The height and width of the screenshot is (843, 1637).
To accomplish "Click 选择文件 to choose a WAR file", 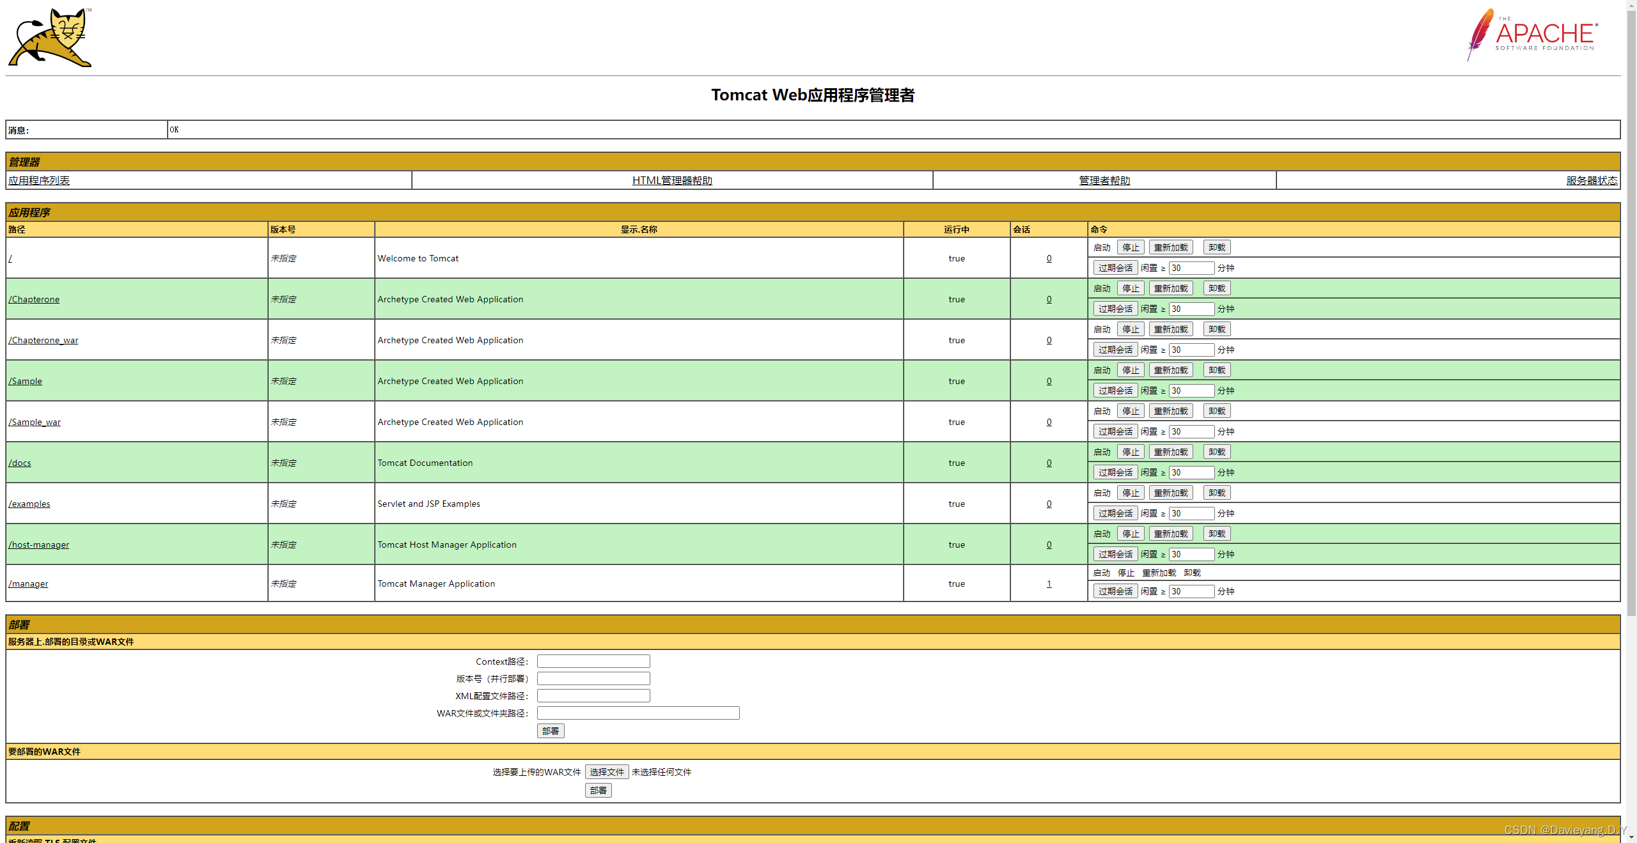I will tap(607, 772).
